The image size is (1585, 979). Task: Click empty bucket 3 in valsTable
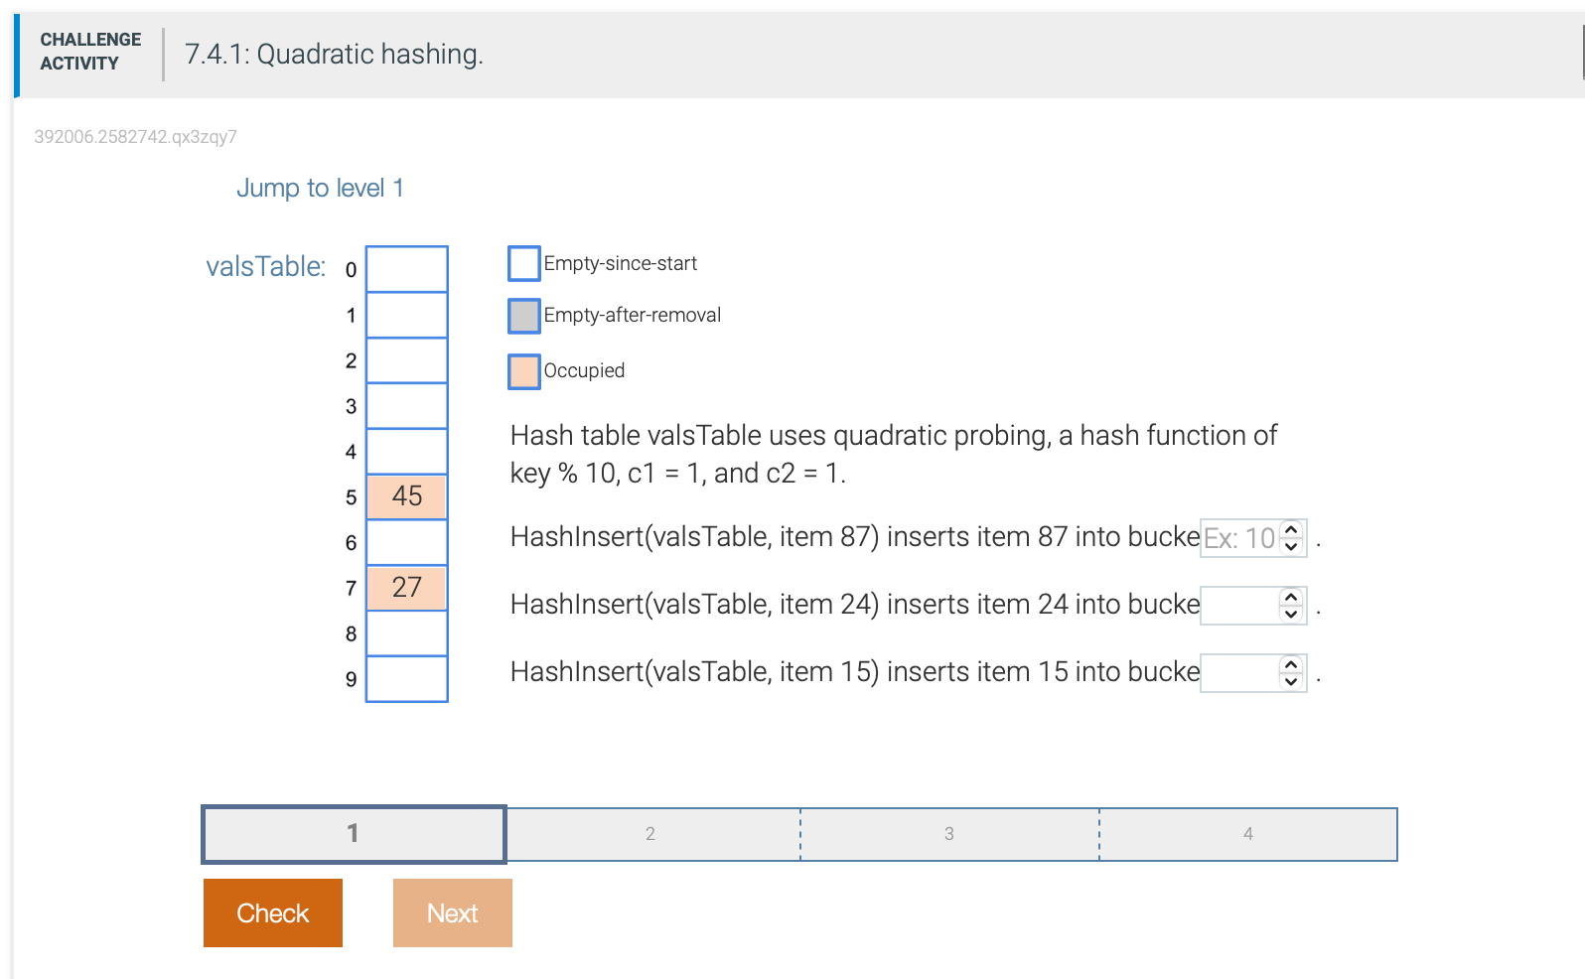pos(407,406)
